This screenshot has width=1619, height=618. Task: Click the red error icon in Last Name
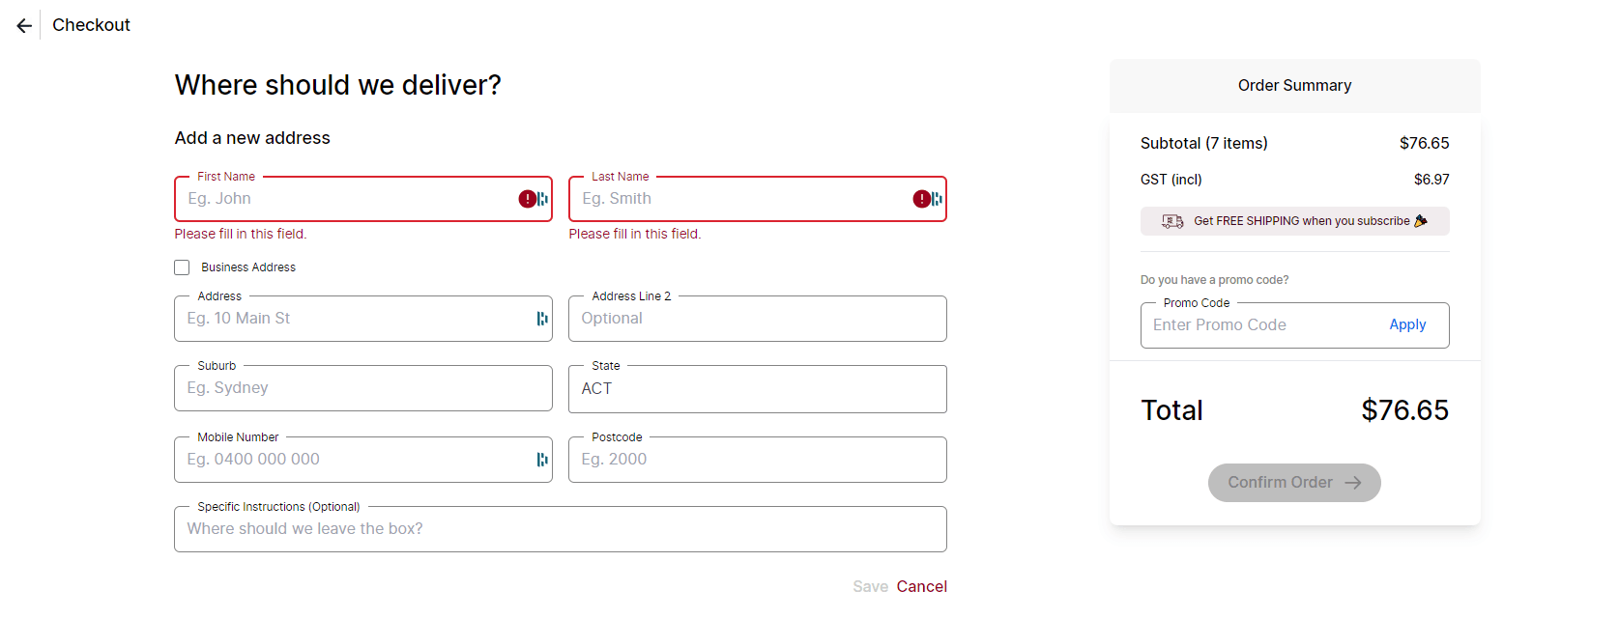[921, 199]
